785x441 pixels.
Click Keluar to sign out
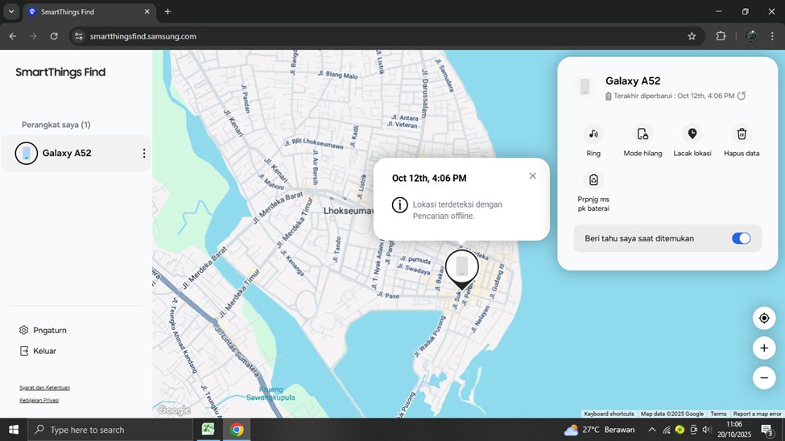(38, 351)
